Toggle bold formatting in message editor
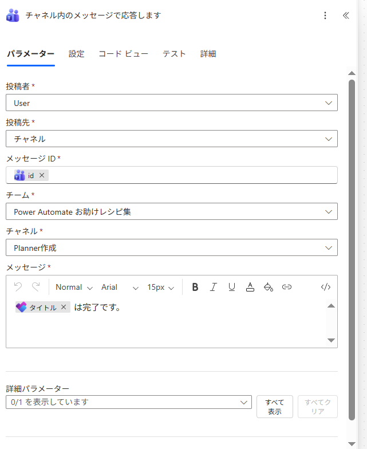This screenshot has width=367, height=449. pos(195,287)
